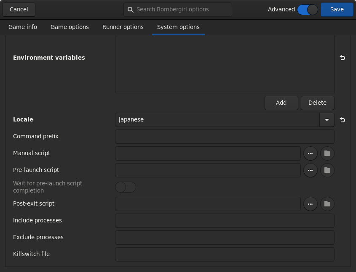This screenshot has height=272, width=356.
Task: Delete the selected environment variable
Action: coord(317,103)
